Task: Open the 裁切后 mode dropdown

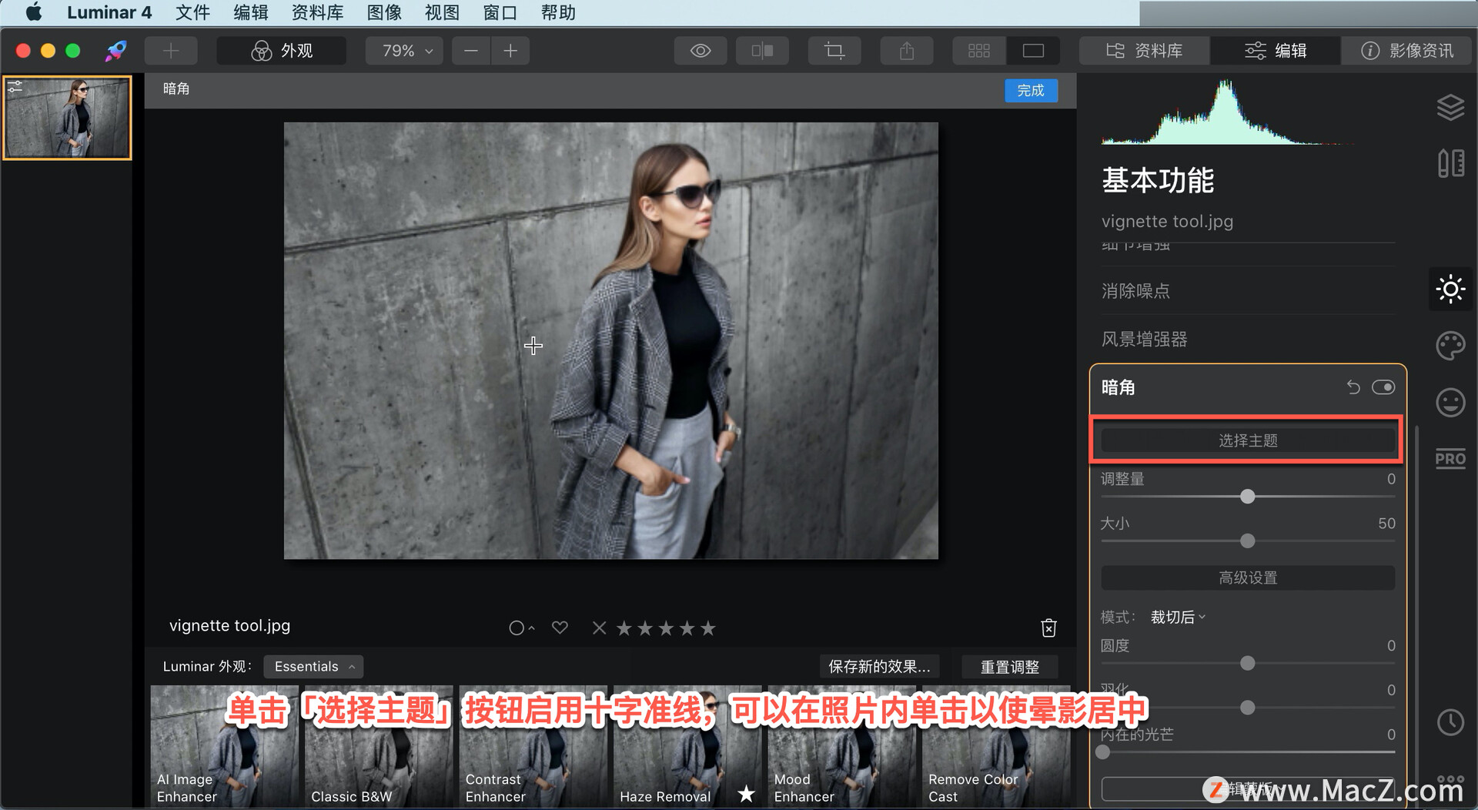Action: 1178,617
